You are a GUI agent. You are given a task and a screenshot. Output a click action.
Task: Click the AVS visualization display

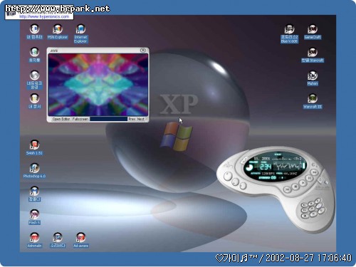(98, 85)
